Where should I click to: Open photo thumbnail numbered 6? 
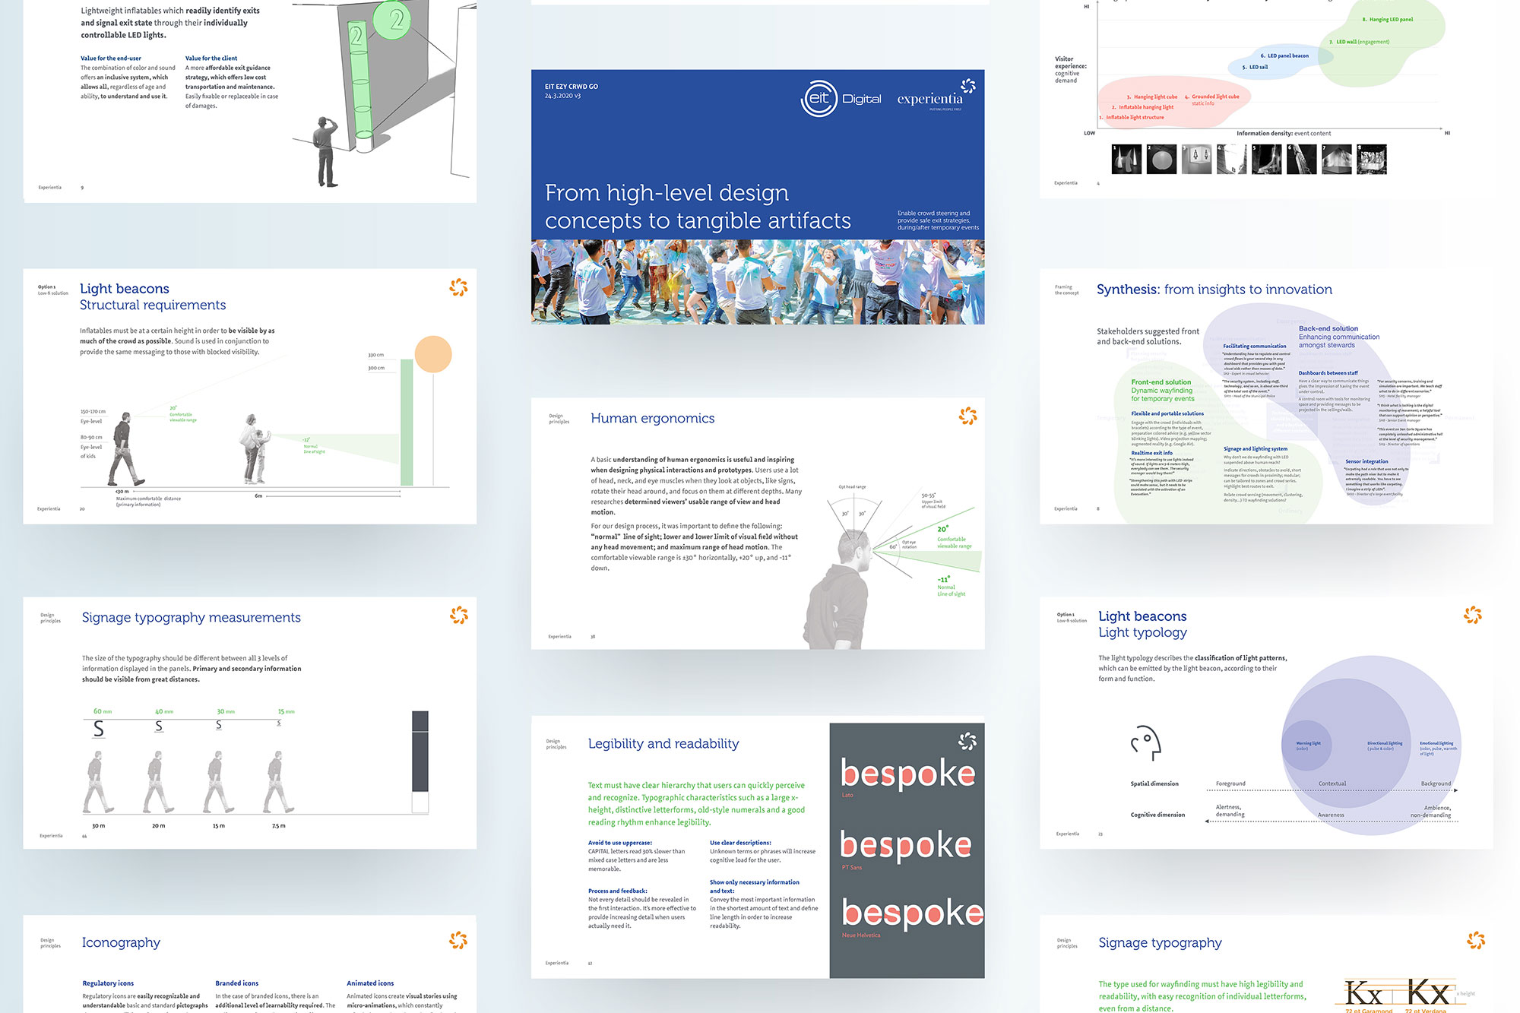pyautogui.click(x=1301, y=160)
